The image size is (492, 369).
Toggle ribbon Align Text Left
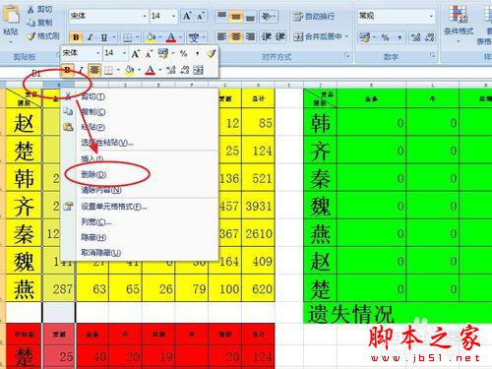coord(221,36)
